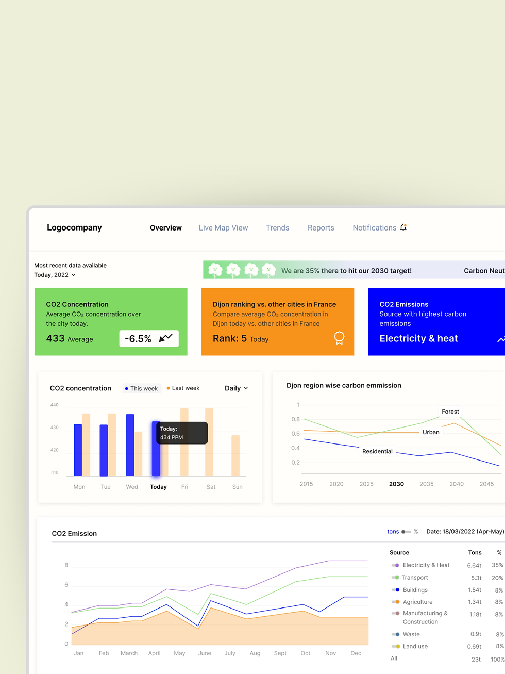Click the 6.64t value for Electricity & Heat
Viewport: 505px width, 674px height.
[x=474, y=565]
